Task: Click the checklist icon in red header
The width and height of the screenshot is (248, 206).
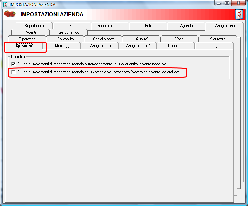Action: click(239, 14)
